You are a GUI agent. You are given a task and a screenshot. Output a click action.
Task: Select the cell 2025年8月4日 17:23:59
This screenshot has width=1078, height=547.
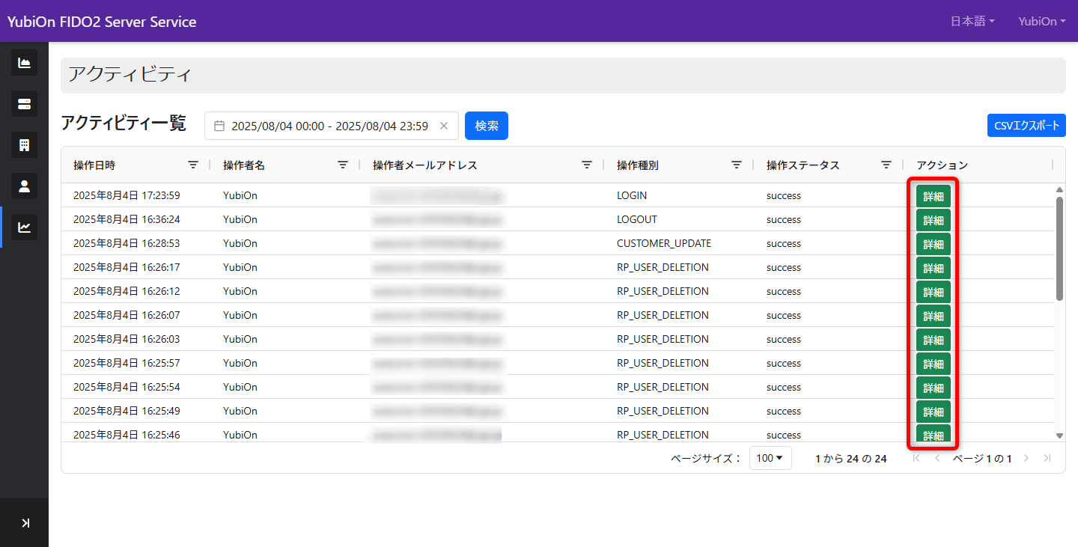127,195
